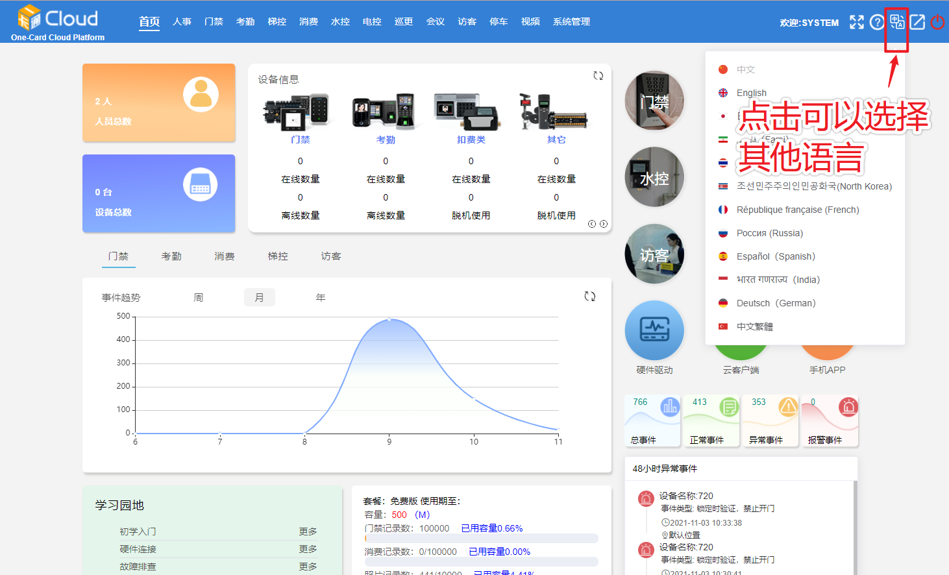This screenshot has height=575, width=949.
Task: Select the 年 year trend option
Action: click(x=320, y=297)
